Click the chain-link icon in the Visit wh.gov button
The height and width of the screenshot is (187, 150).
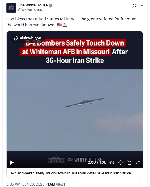[16, 38]
